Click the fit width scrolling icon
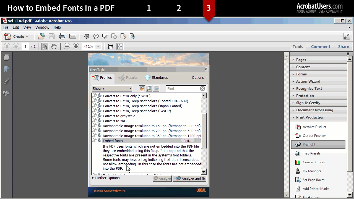354x199 pixels. 111,46
